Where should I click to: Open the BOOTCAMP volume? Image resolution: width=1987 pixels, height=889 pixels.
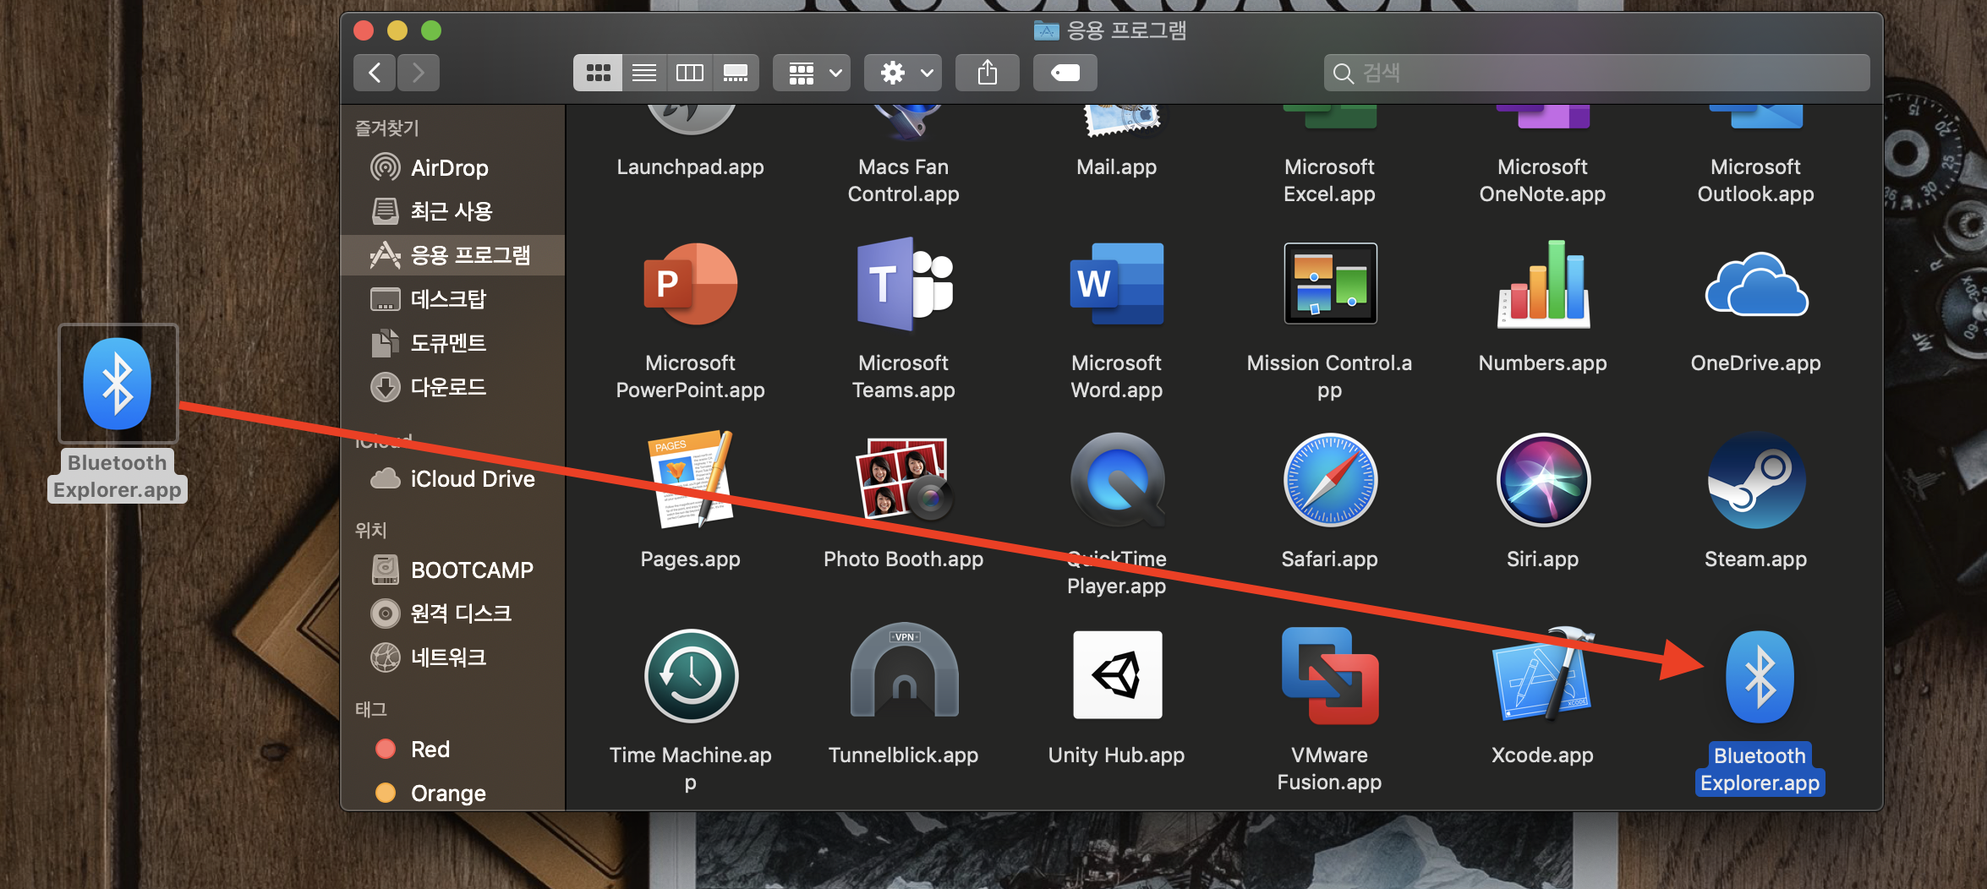452,570
